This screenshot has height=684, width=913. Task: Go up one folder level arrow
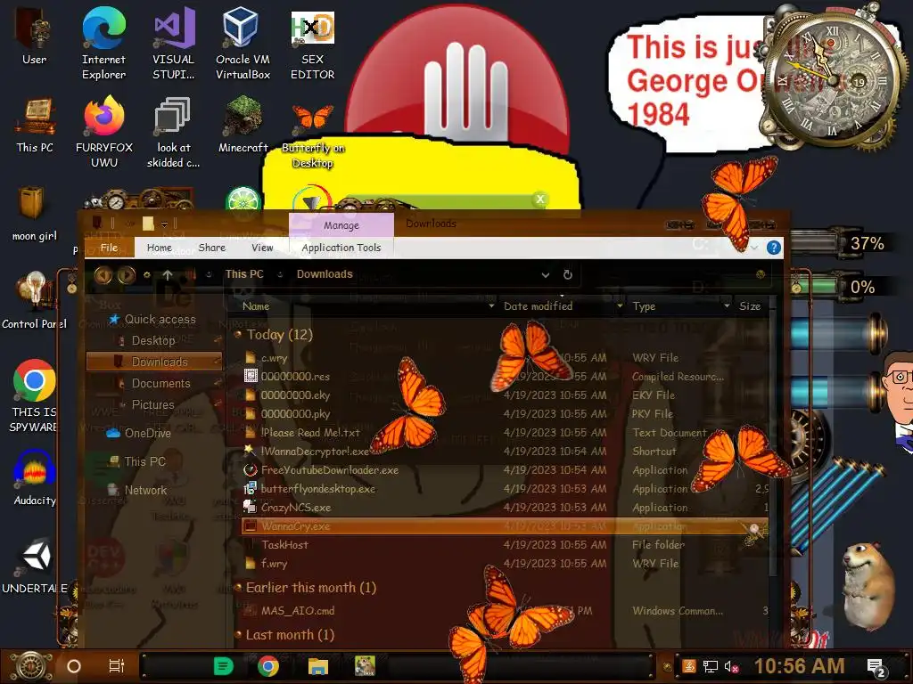pyautogui.click(x=168, y=274)
